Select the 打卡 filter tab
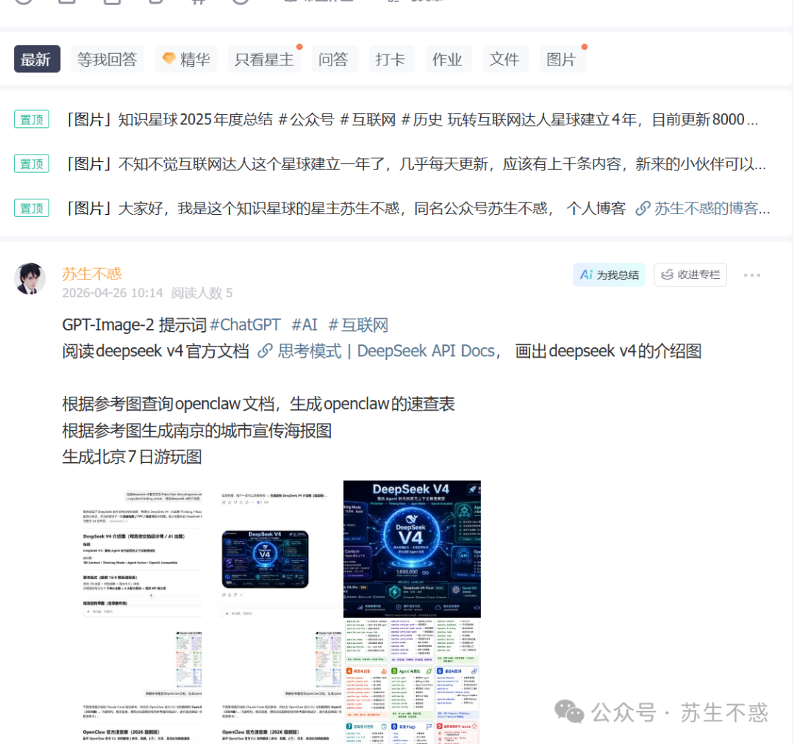Viewport: 794px width, 744px height. pos(390,60)
